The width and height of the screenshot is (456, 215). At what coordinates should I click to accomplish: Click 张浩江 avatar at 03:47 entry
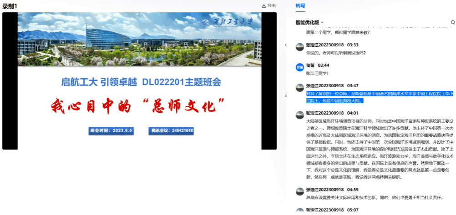[299, 87]
